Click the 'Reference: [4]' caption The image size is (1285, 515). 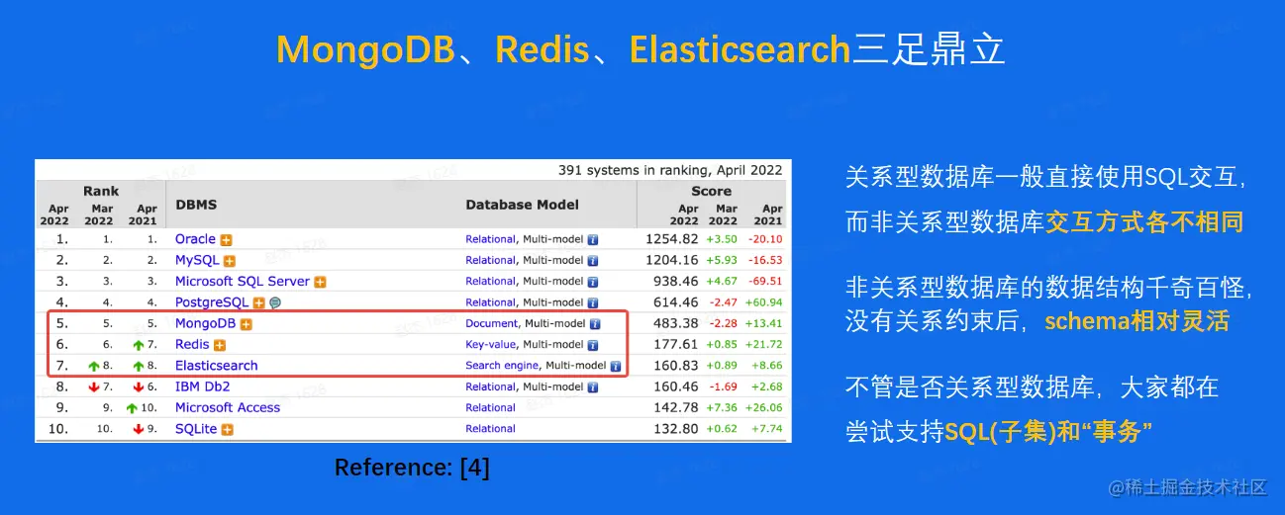[x=412, y=468]
